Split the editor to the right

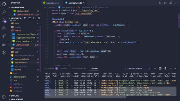[x=171, y=3]
